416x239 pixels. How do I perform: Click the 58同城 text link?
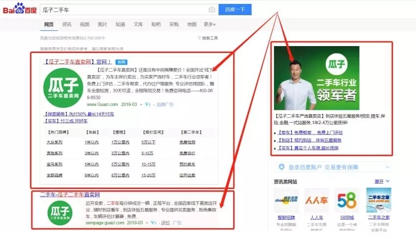pos(347,217)
